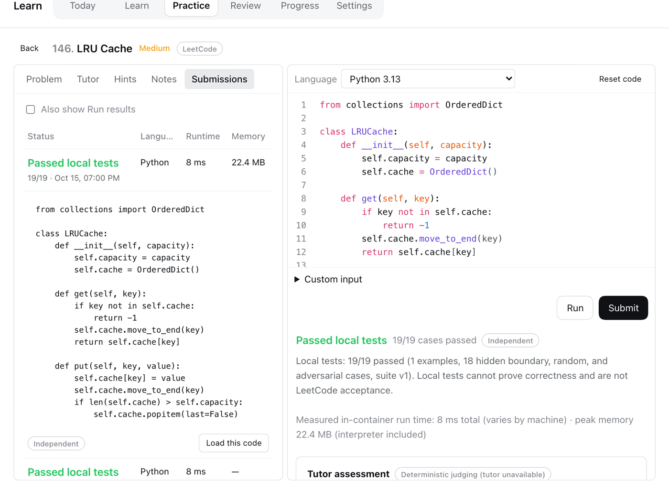The width and height of the screenshot is (669, 502).
Task: Click the Status column header
Action: pyautogui.click(x=41, y=136)
